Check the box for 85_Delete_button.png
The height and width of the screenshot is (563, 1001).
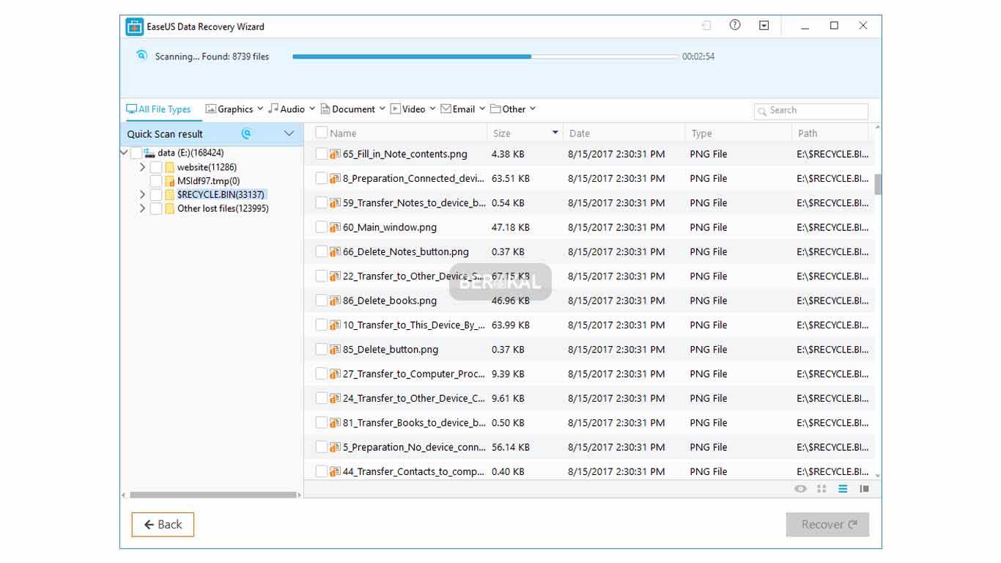pyautogui.click(x=321, y=350)
